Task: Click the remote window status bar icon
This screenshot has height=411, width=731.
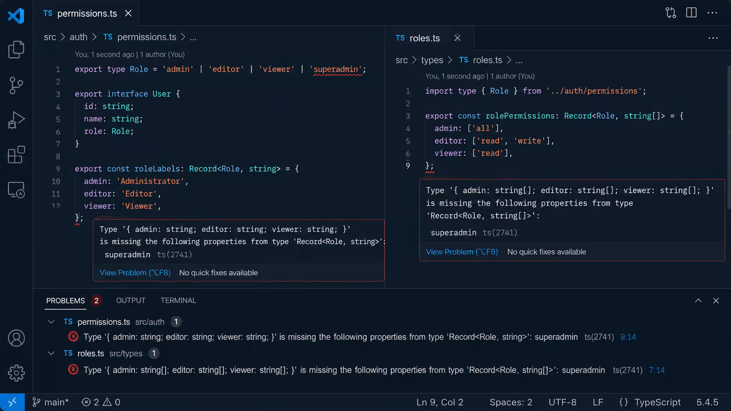Action: (x=12, y=402)
